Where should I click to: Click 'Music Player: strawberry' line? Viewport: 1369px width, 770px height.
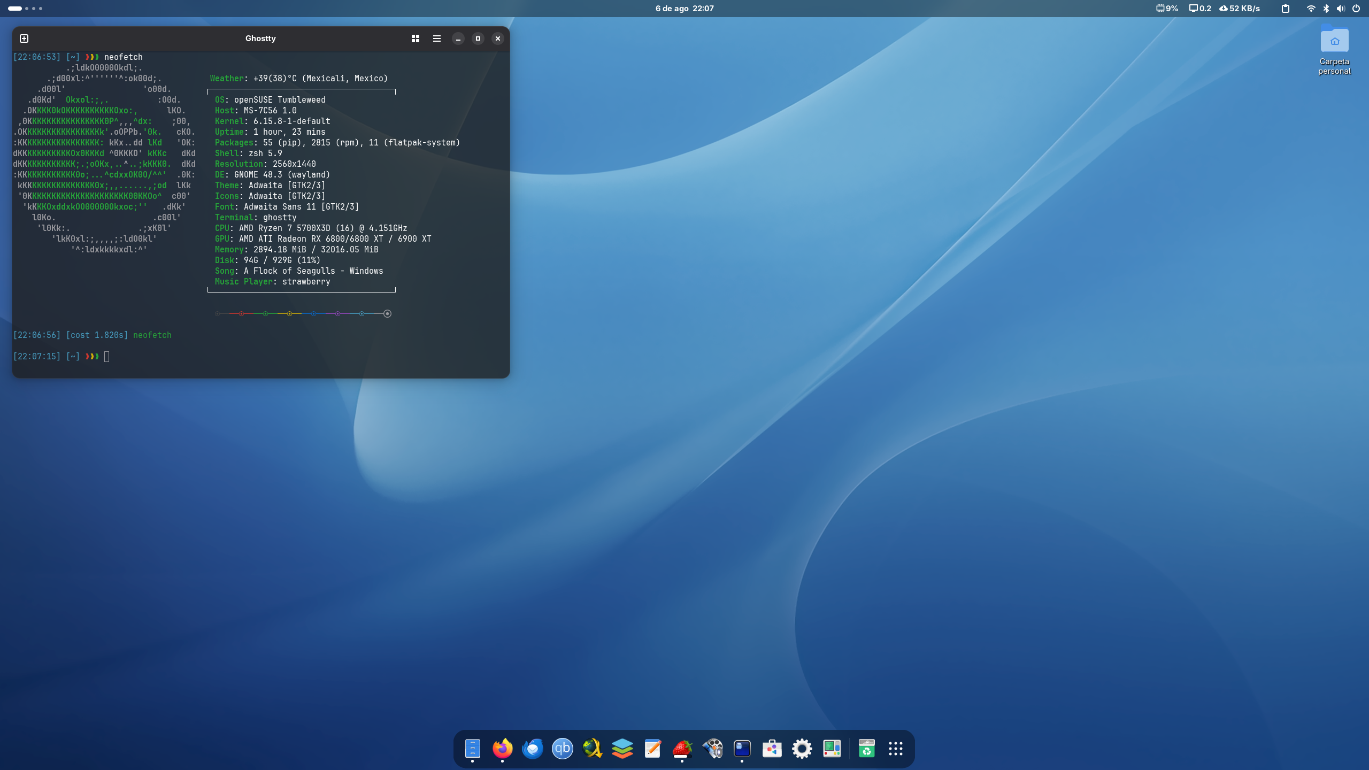[x=273, y=282]
